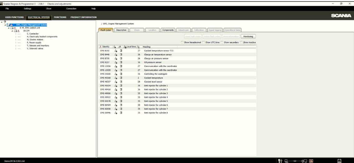The image size is (354, 163).
Task: Select the Oil pressure sensor fault row
Action: click(177, 62)
